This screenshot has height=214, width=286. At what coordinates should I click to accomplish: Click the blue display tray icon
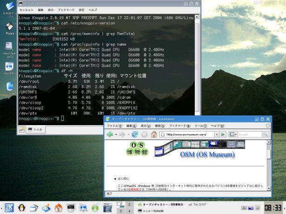click(x=251, y=208)
